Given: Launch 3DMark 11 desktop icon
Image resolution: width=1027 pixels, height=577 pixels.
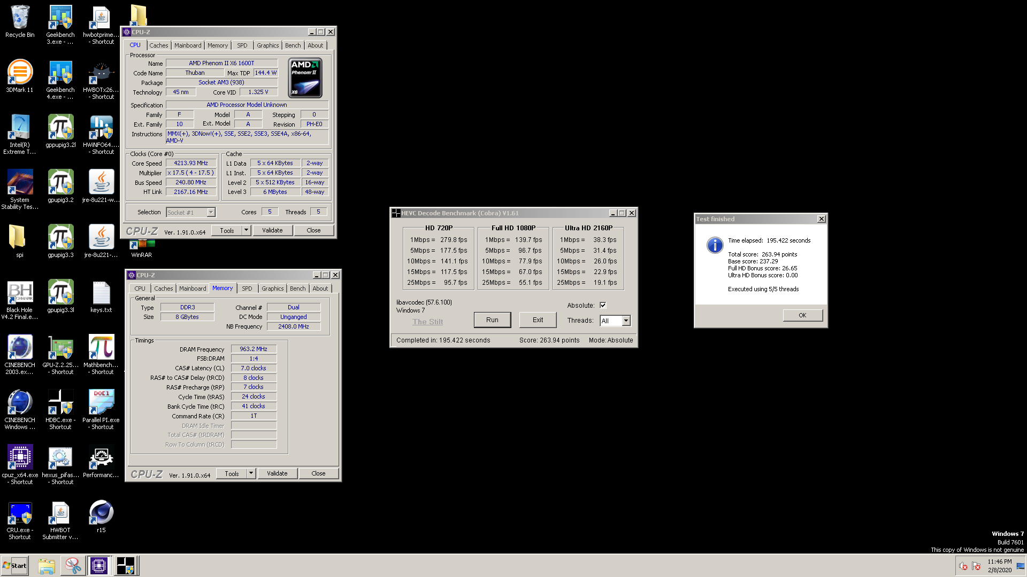Looking at the screenshot, I should point(20,76).
